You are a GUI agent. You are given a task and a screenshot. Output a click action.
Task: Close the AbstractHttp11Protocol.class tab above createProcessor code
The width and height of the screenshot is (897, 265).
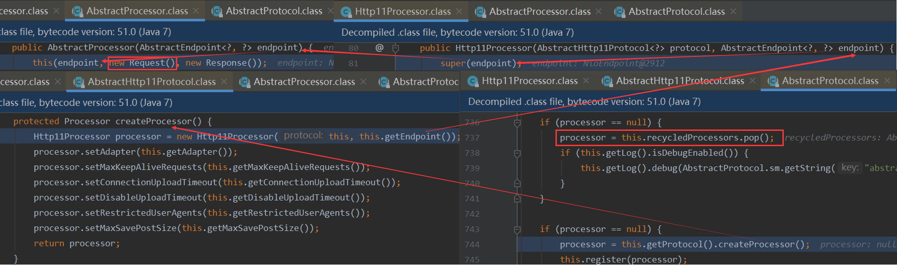(224, 82)
